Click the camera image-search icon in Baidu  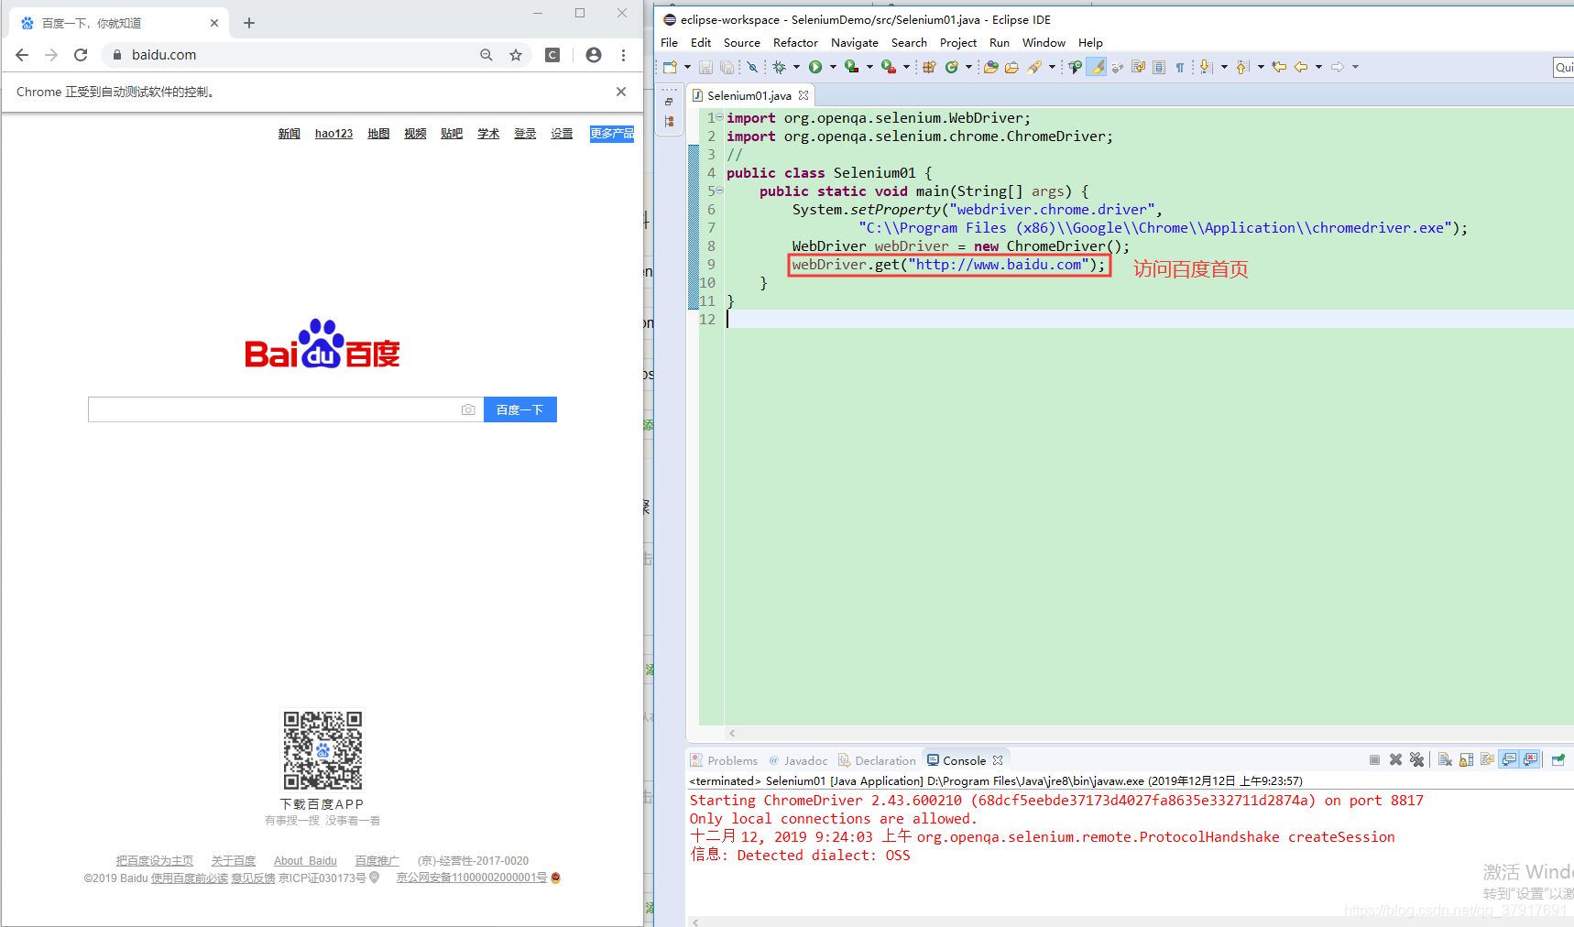[x=468, y=409]
